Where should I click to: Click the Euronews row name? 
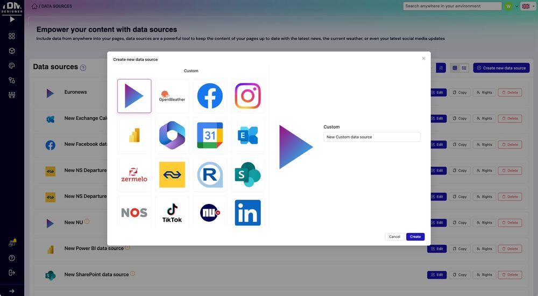pyautogui.click(x=75, y=92)
